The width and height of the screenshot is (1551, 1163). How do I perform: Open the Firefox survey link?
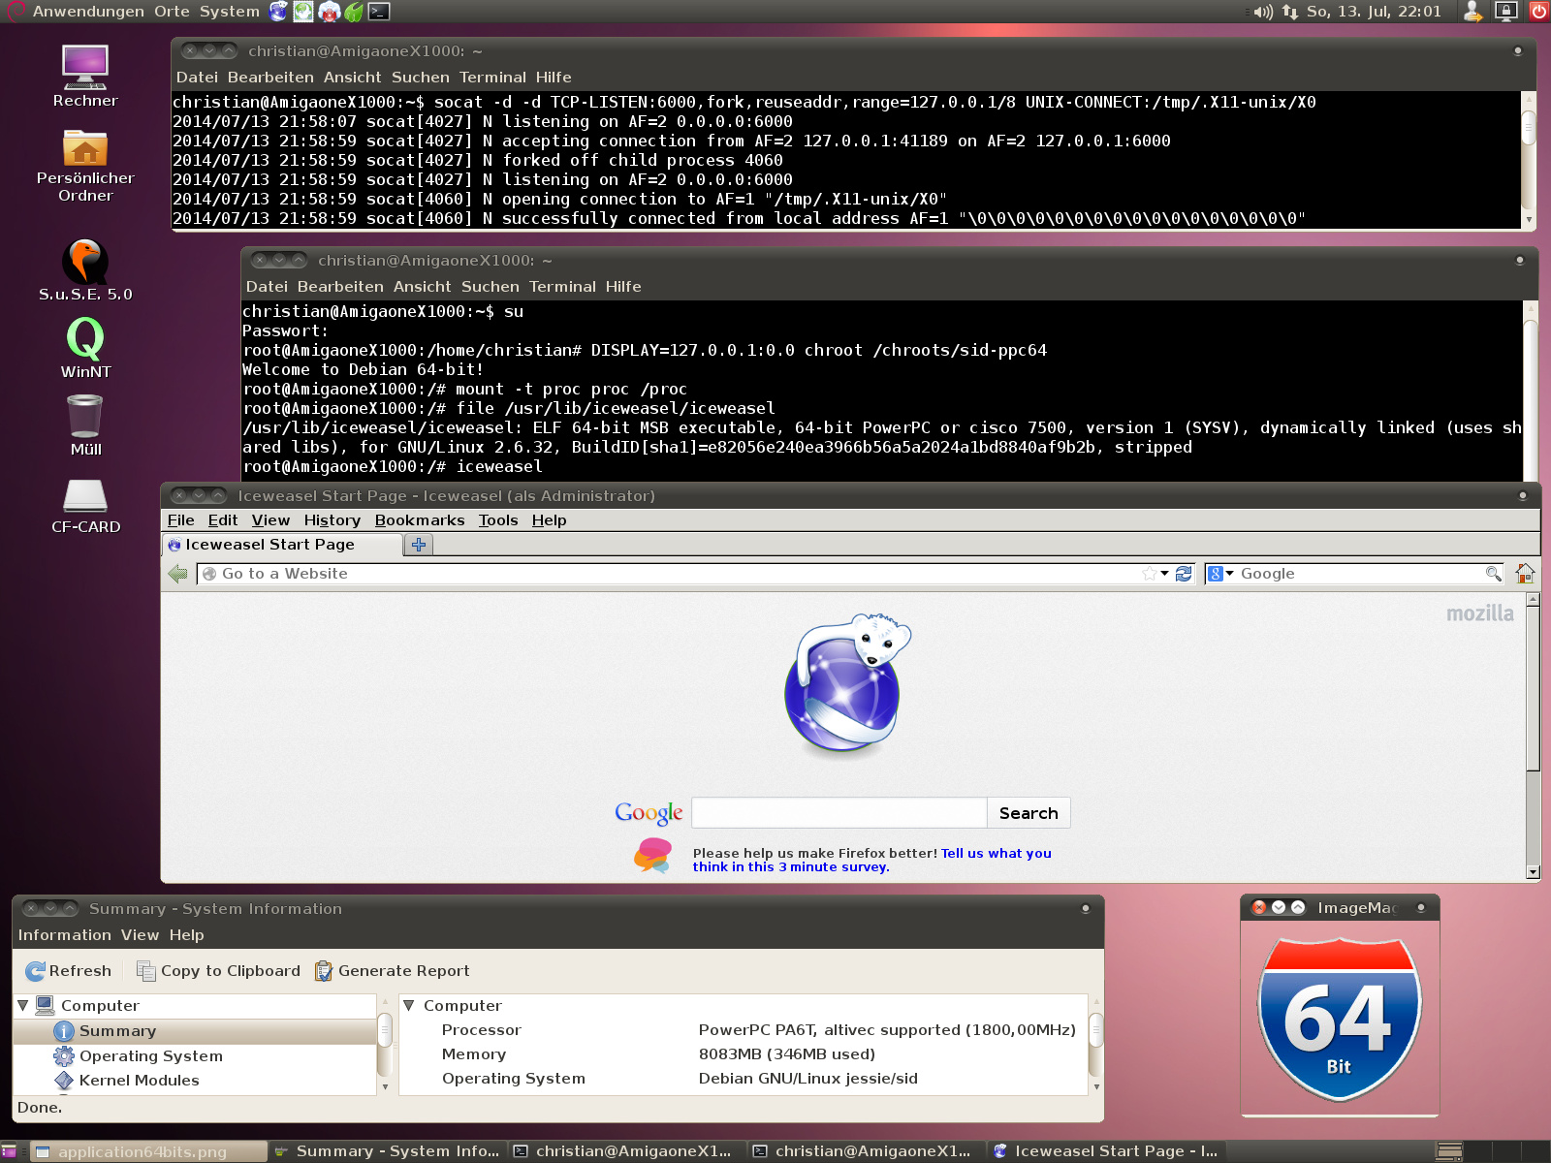point(871,861)
